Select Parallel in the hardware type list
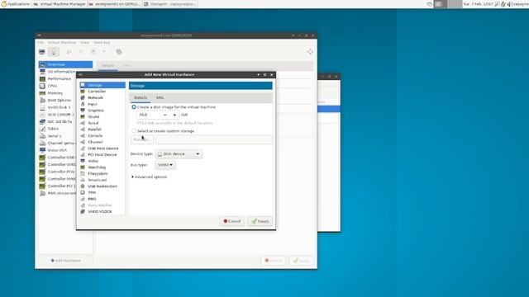 (x=102, y=130)
